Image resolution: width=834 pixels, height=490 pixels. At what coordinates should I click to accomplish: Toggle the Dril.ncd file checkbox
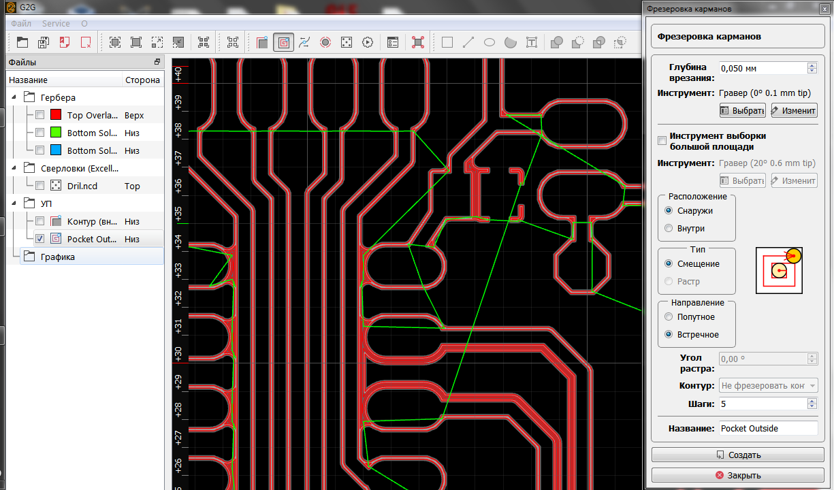(40, 186)
